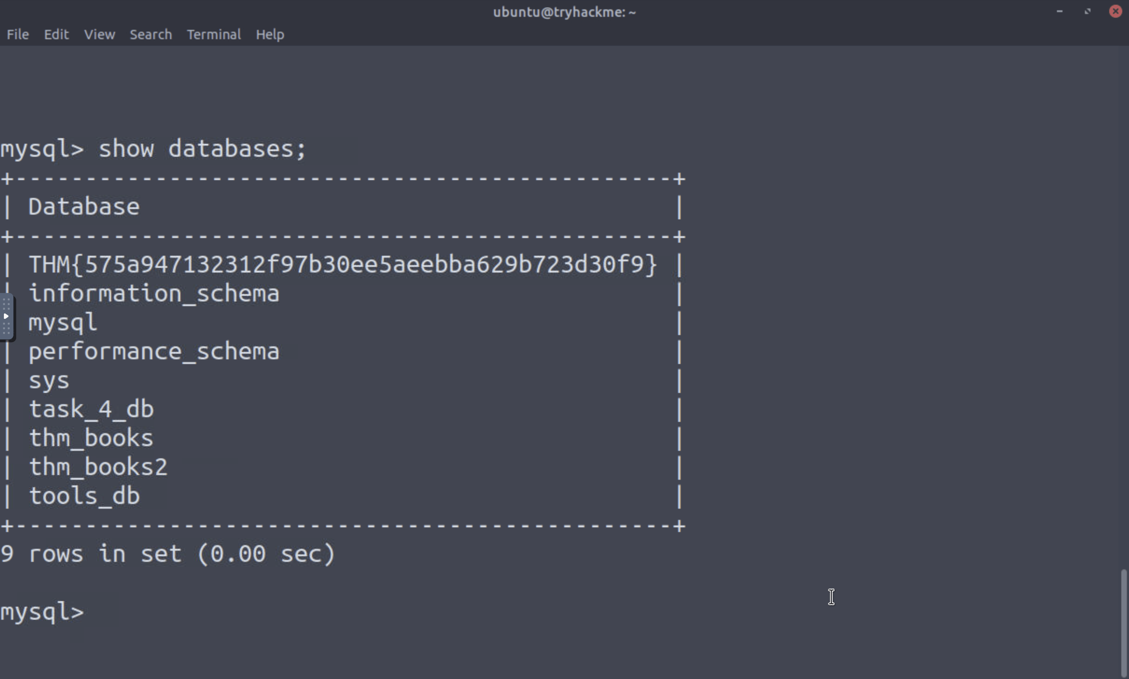
Task: Open the Edit menu
Action: 56,34
